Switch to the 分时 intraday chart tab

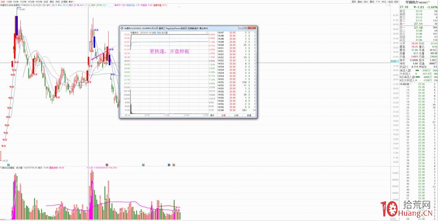click(x=2, y=2)
